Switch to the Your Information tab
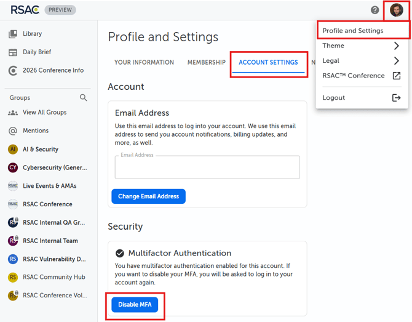This screenshot has width=412, height=322. (x=144, y=62)
